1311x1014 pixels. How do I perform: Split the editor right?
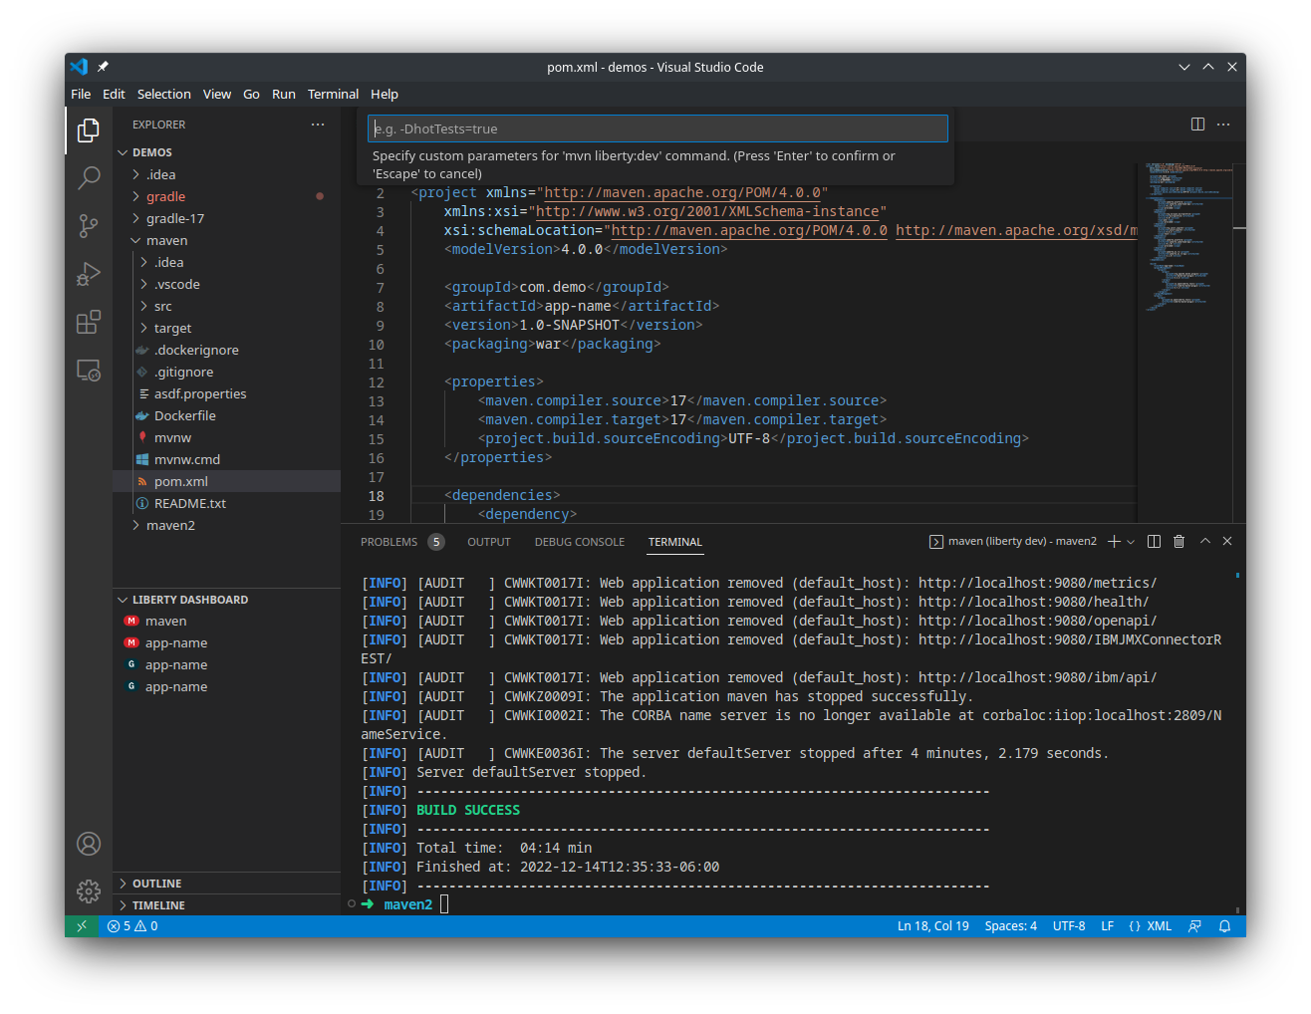coord(1197,125)
